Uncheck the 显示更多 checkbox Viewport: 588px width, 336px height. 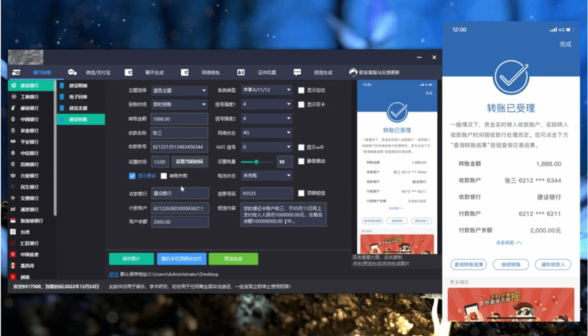click(x=132, y=176)
